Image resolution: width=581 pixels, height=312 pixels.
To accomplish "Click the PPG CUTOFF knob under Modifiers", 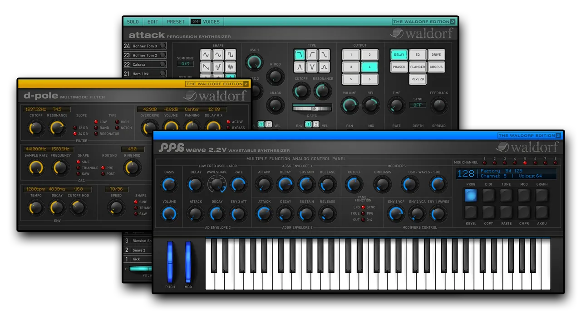I will (x=354, y=184).
